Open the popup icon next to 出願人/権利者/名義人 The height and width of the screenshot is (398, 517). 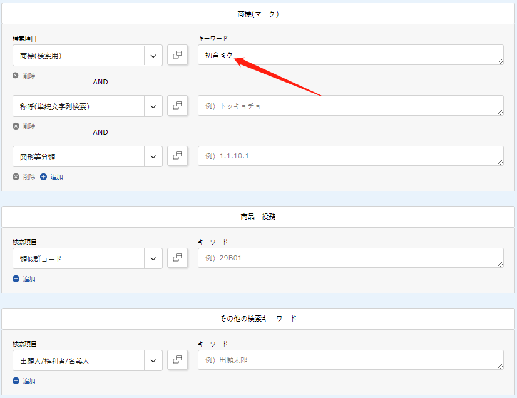click(x=178, y=360)
